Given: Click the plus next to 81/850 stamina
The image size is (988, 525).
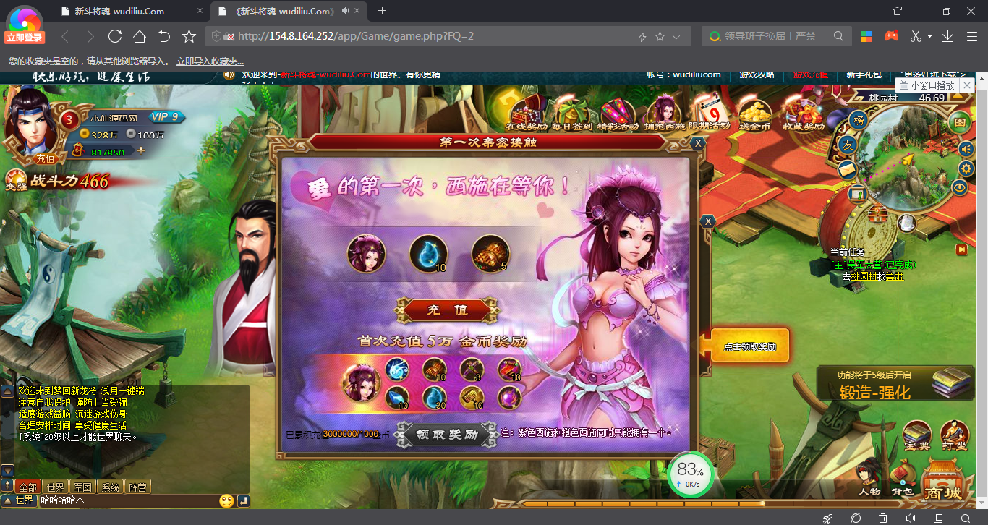Looking at the screenshot, I should [141, 151].
